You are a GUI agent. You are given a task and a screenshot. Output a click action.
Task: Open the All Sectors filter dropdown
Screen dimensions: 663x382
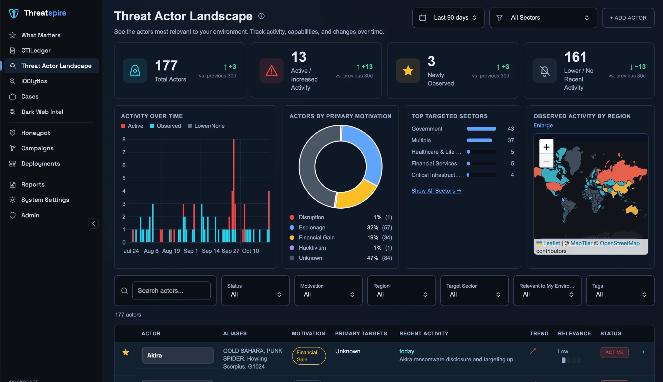tap(543, 18)
